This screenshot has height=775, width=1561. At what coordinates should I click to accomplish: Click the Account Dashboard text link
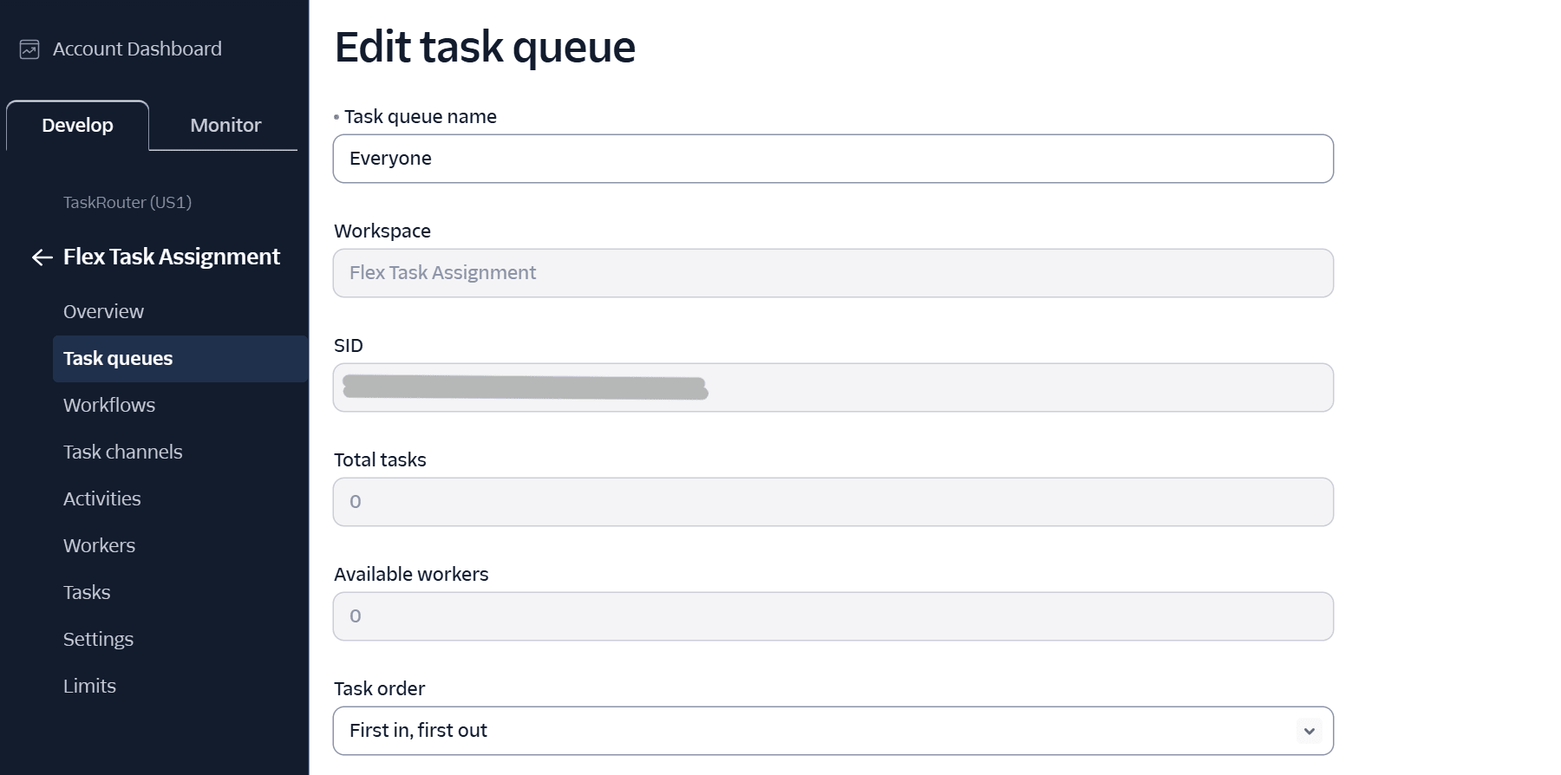(136, 49)
